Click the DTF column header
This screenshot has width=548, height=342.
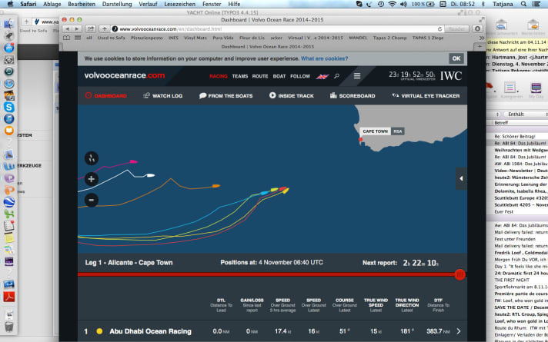click(438, 305)
